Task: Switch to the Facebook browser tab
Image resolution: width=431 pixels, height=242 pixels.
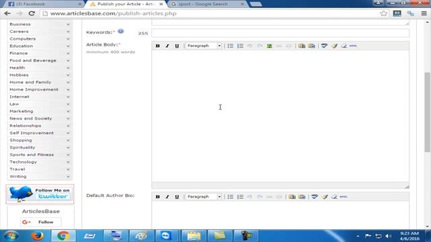Action: pos(44,4)
